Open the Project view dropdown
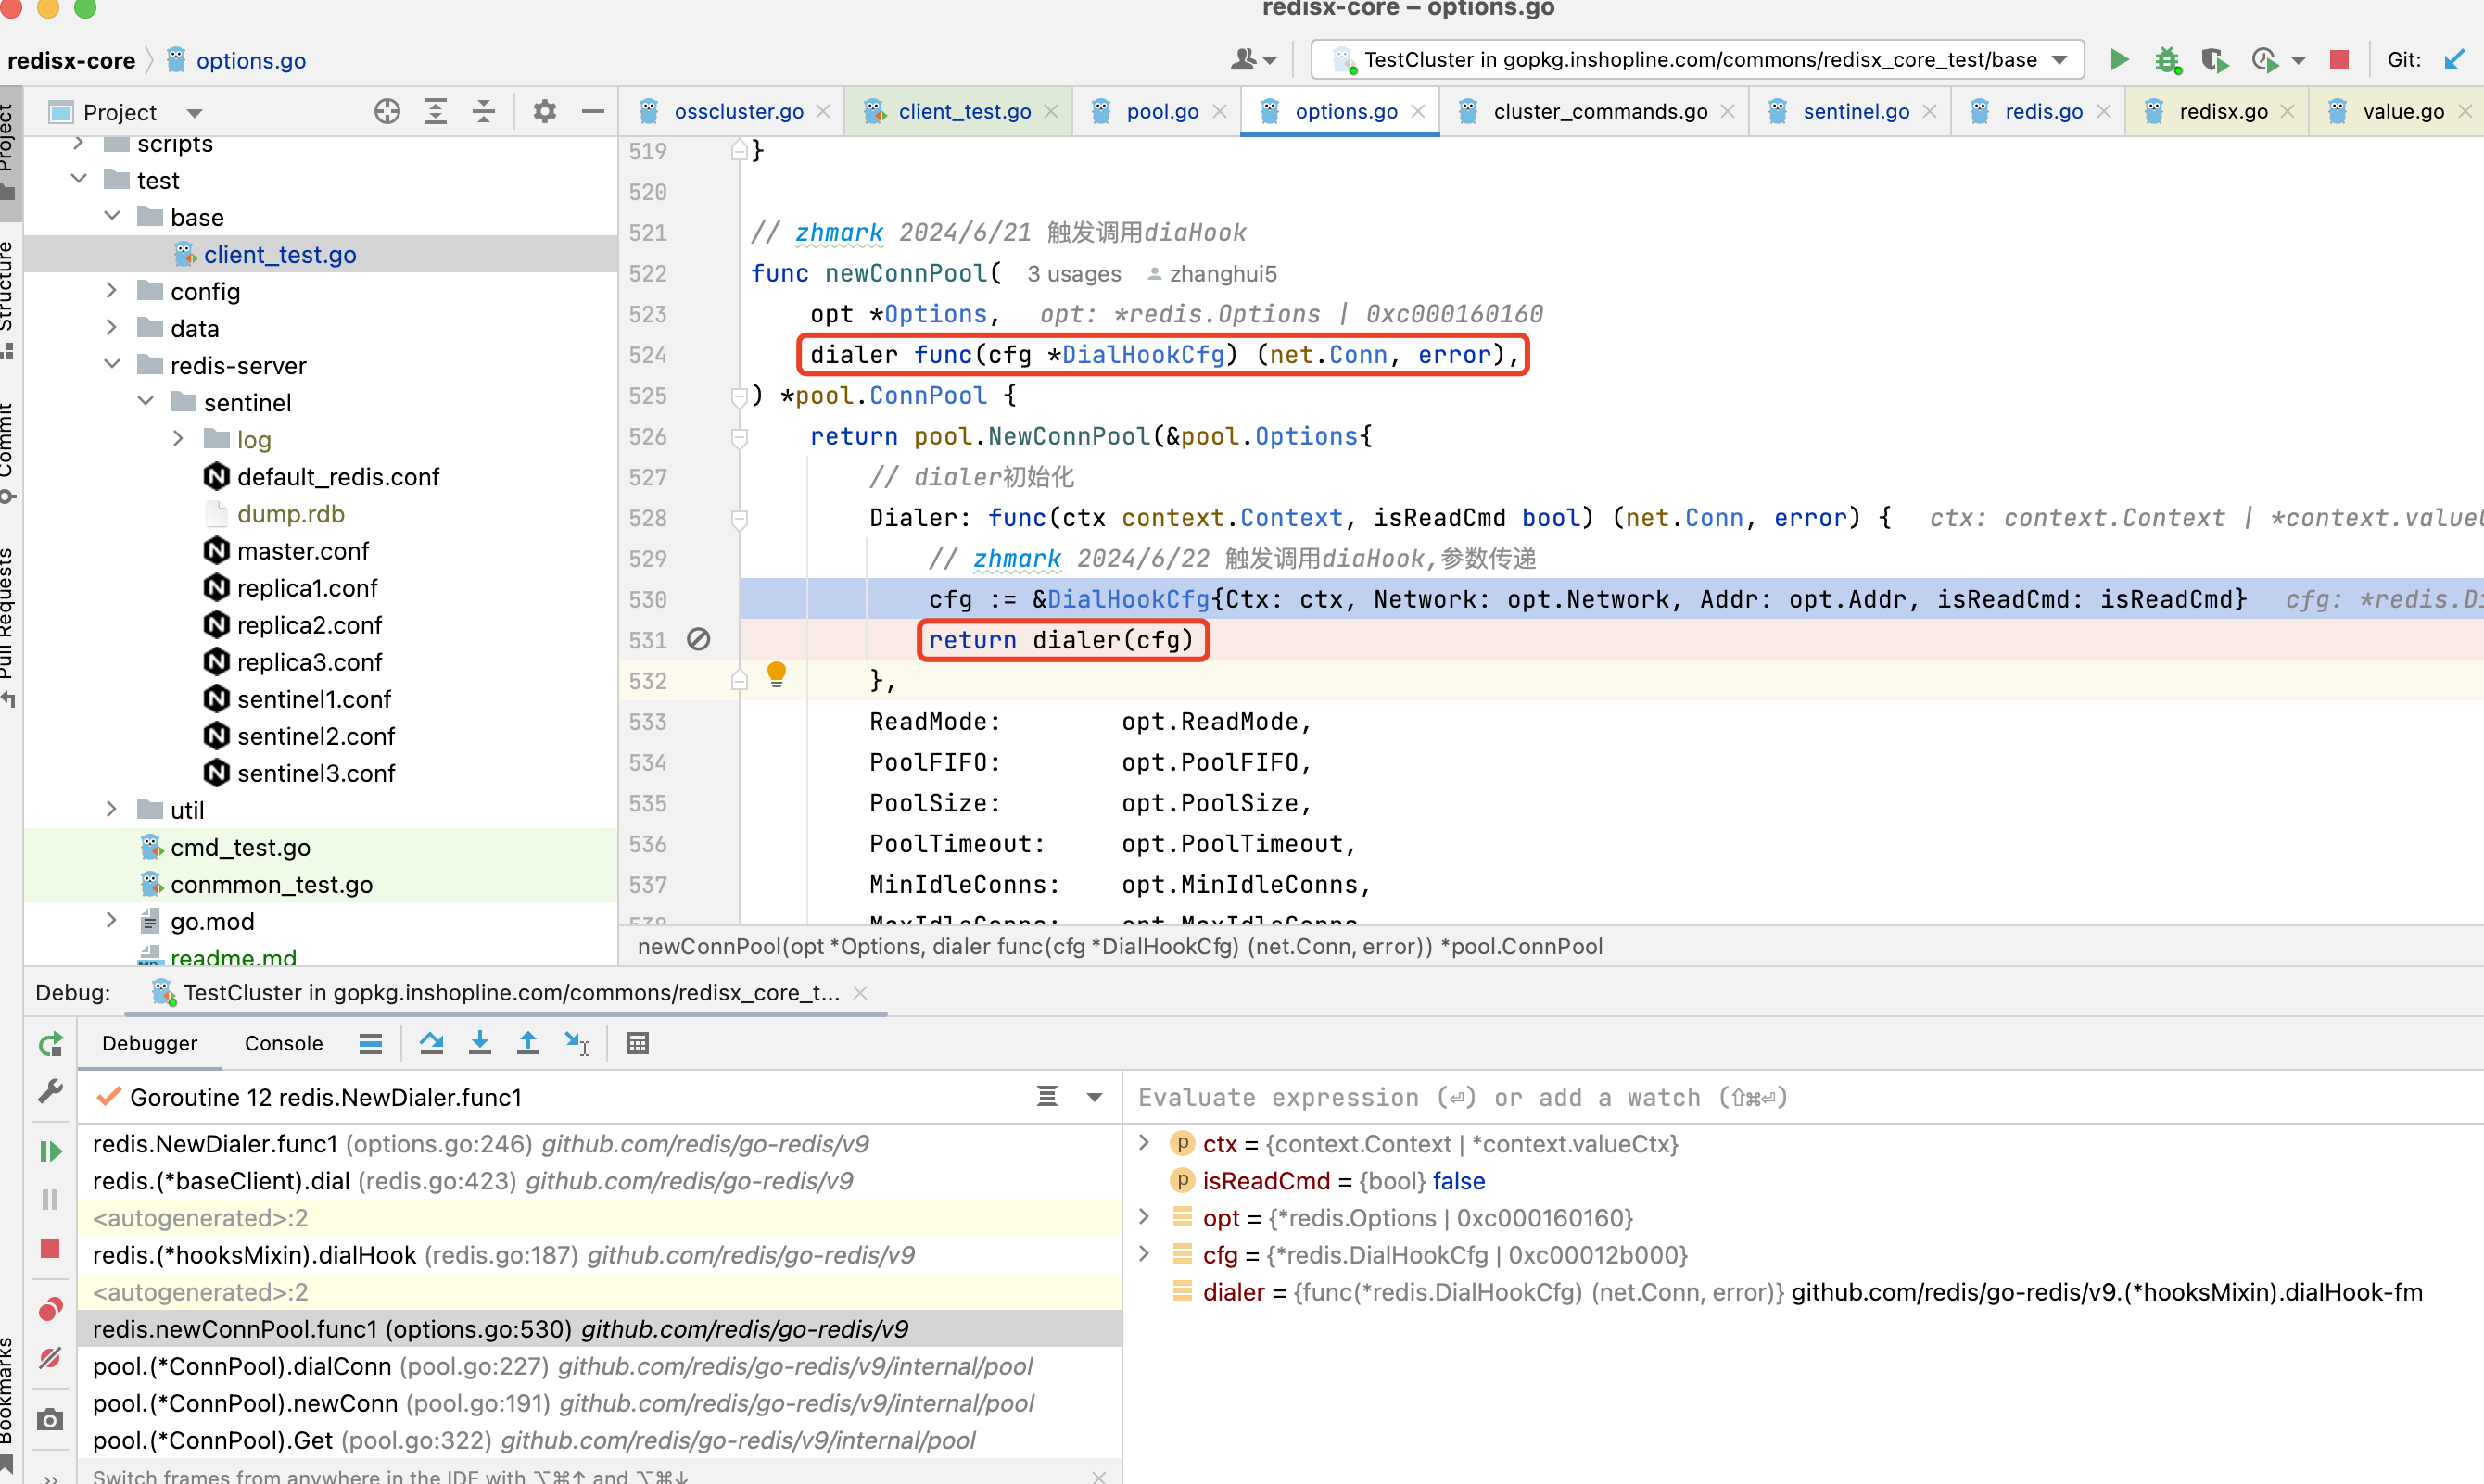 (195, 113)
